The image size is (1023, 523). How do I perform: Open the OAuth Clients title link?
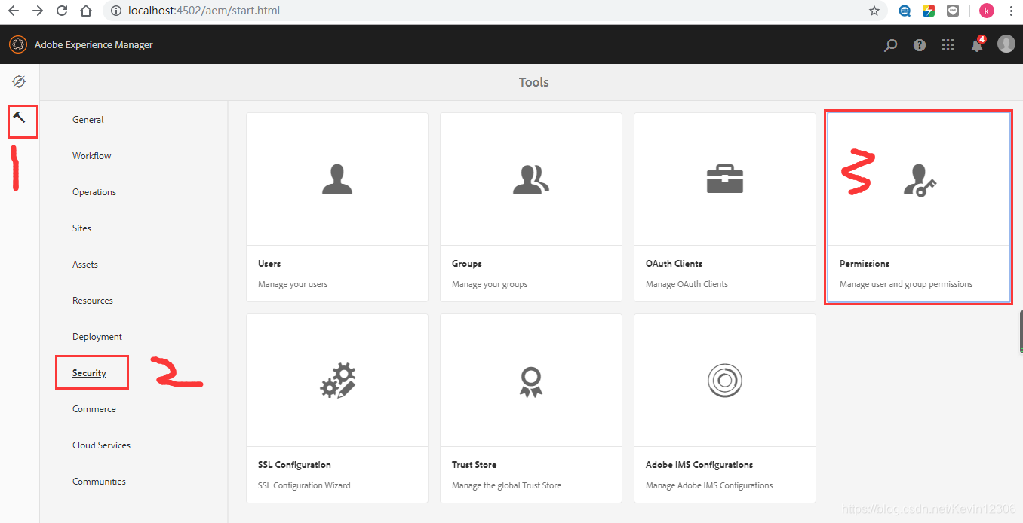[674, 264]
